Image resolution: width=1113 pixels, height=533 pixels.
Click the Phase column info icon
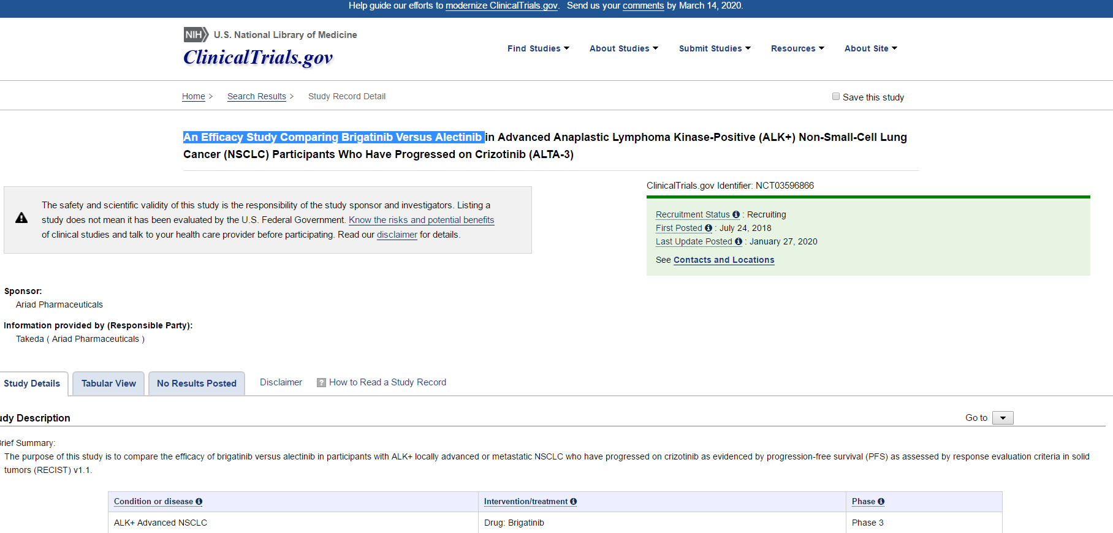[x=881, y=501]
